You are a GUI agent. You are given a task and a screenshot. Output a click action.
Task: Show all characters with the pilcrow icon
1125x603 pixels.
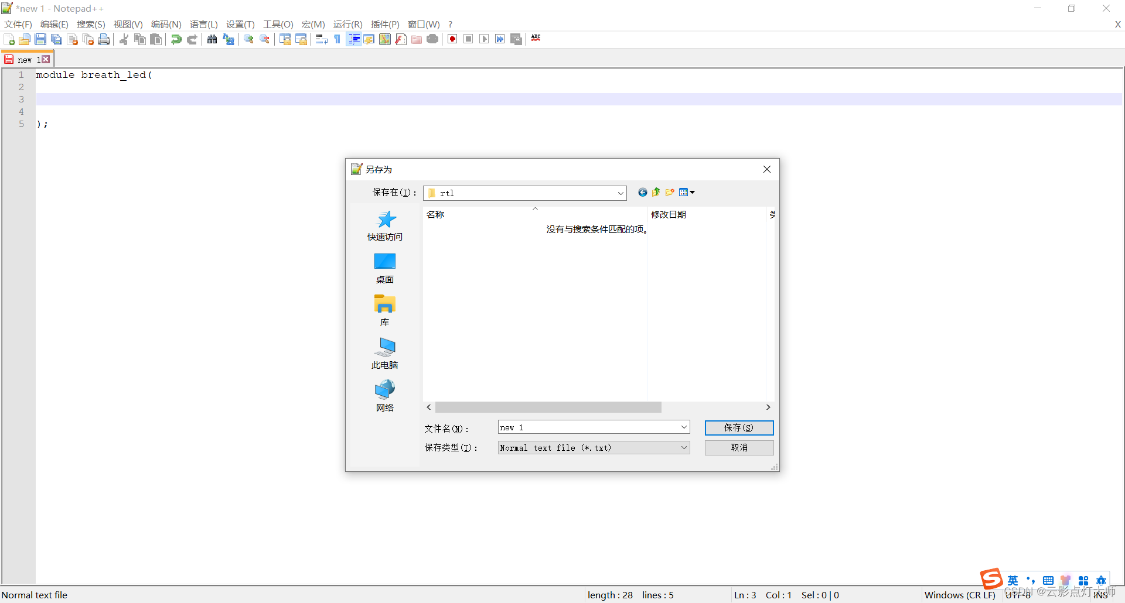click(337, 39)
